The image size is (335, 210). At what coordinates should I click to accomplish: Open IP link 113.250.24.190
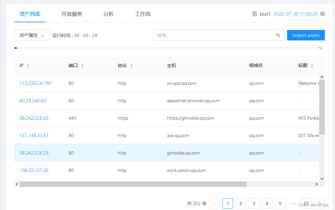(x=35, y=83)
